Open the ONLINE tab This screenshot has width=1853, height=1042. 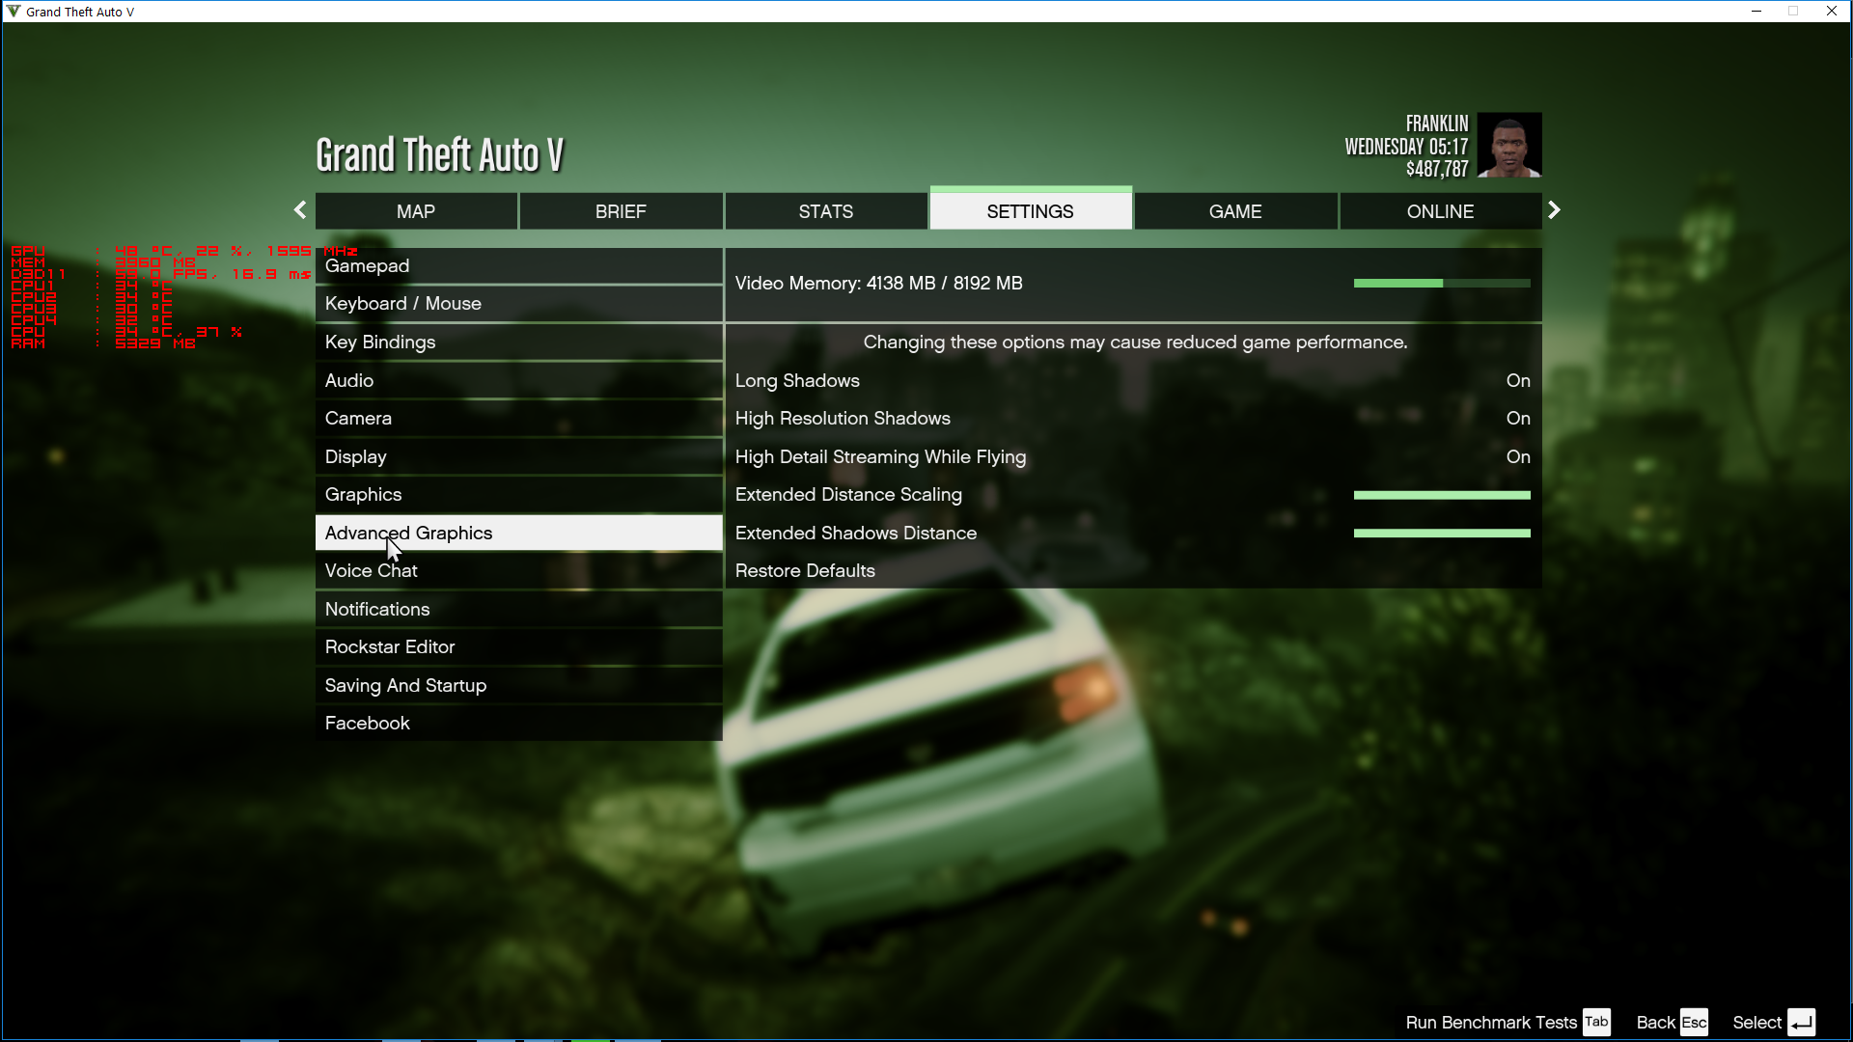tap(1440, 211)
